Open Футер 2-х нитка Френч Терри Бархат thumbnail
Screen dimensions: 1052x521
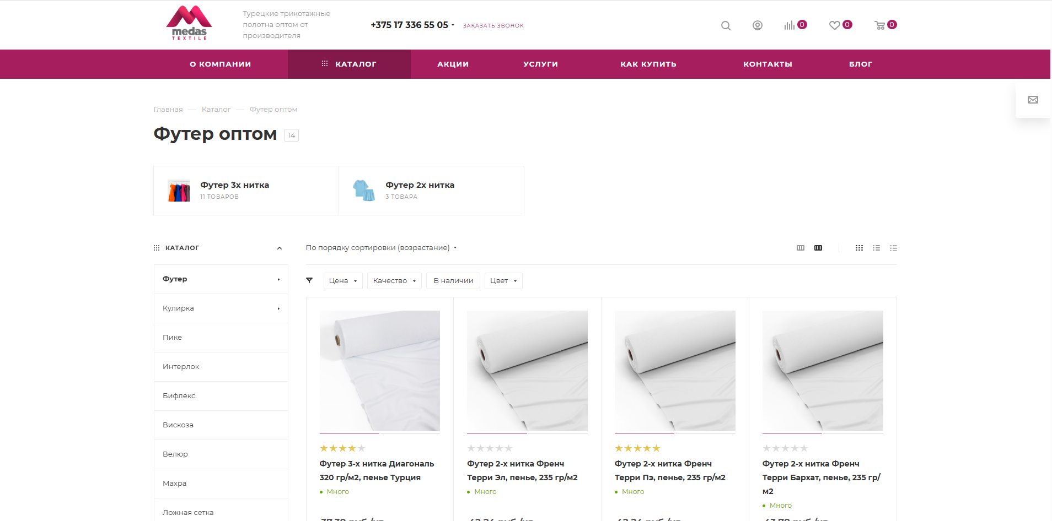click(823, 371)
